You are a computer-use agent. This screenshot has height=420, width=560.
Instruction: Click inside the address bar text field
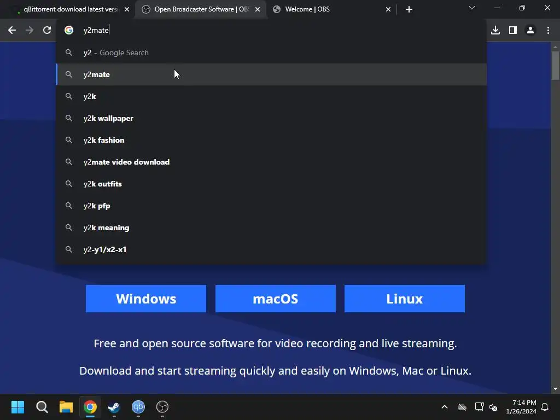[271, 31]
